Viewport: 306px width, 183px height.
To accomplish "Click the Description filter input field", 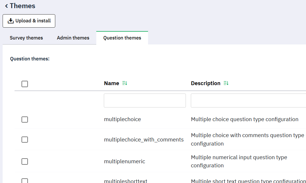I will pos(248,101).
